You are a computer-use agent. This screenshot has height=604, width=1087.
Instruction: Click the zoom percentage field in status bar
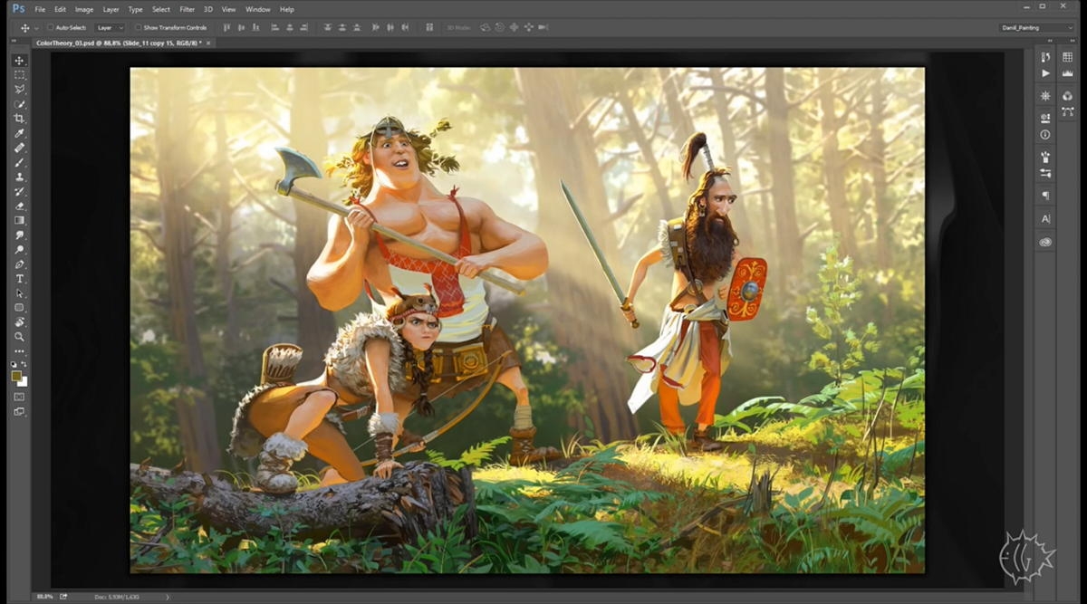point(45,597)
